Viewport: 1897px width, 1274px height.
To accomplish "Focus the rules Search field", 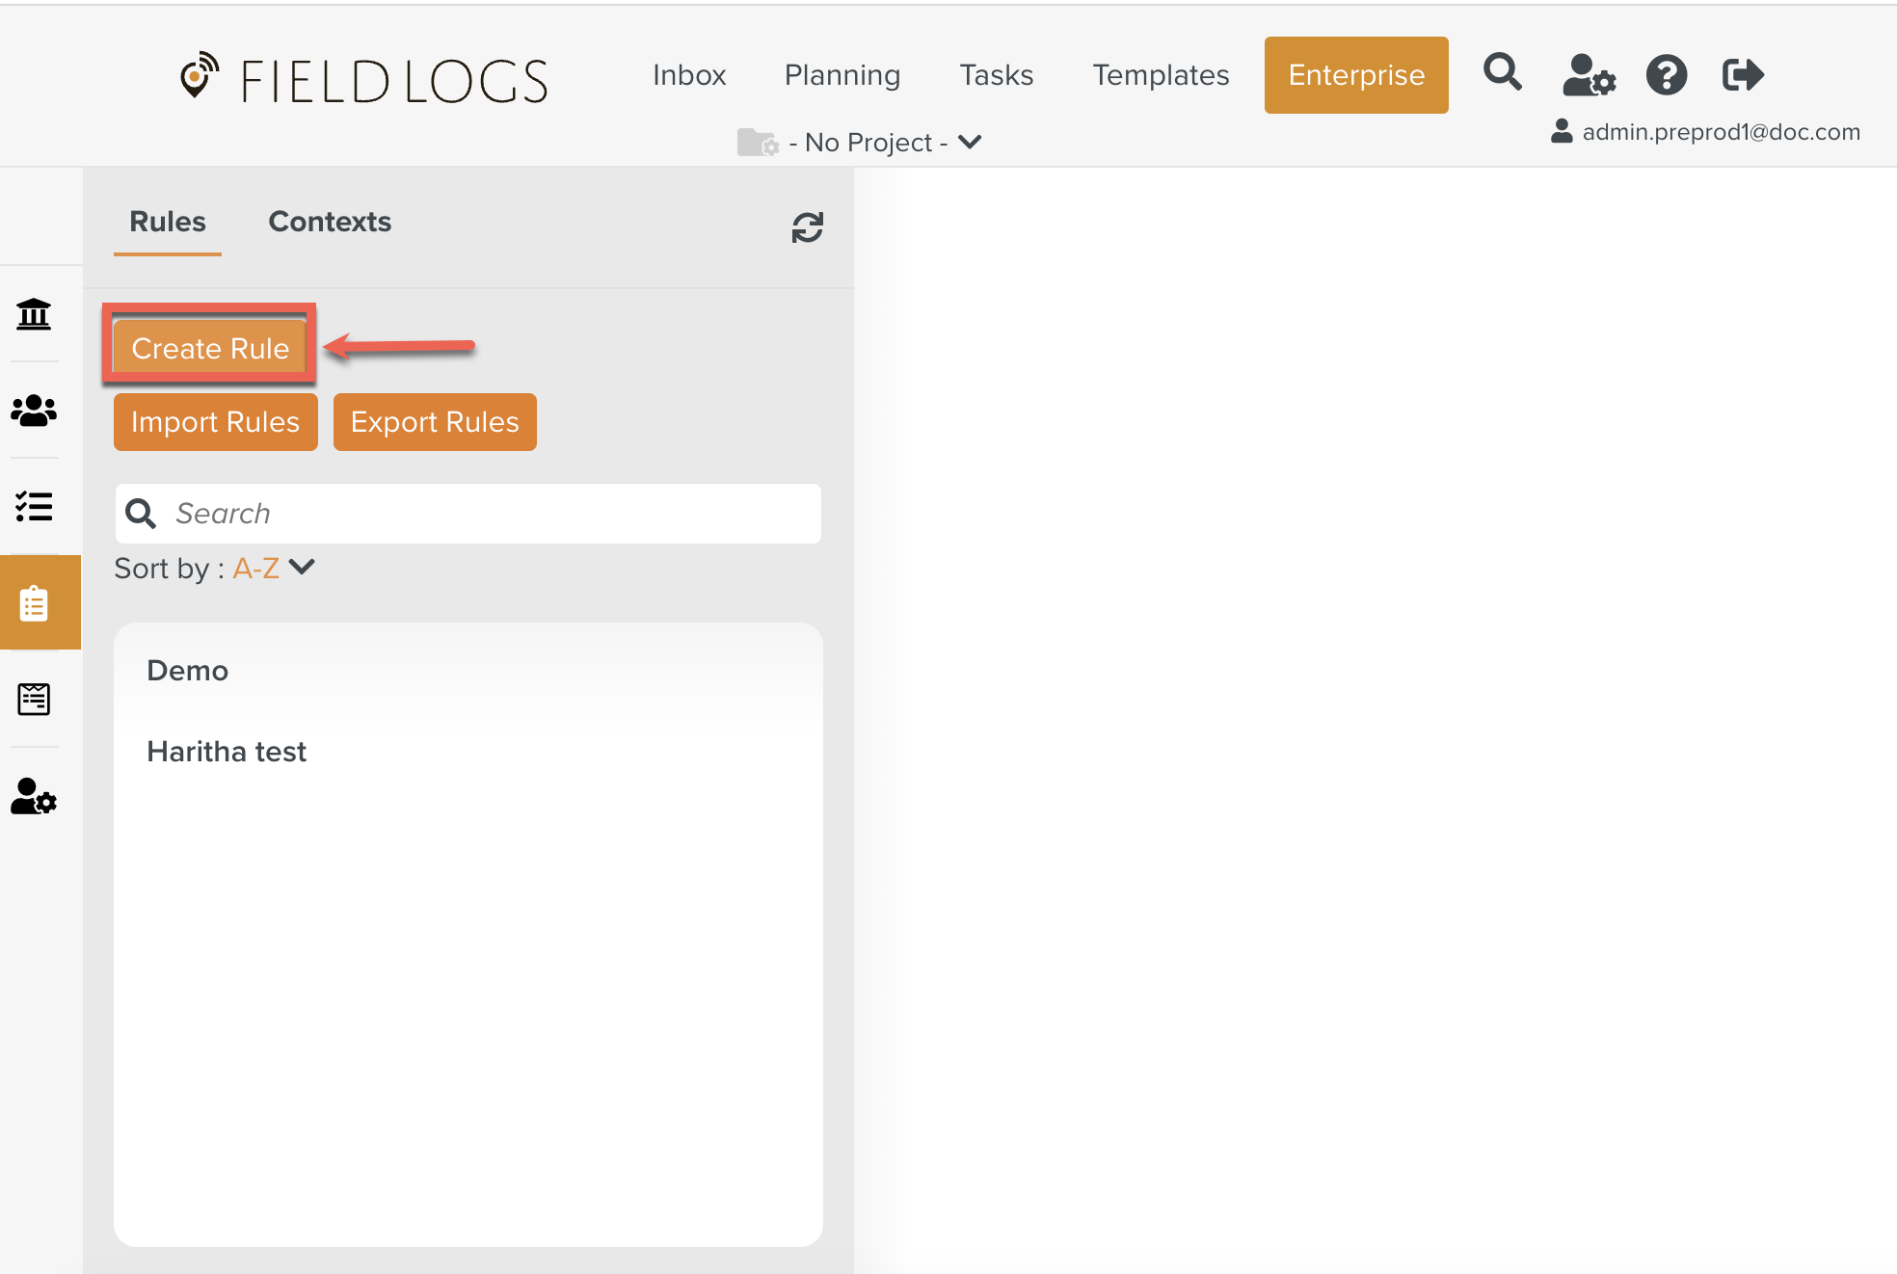I will [492, 514].
